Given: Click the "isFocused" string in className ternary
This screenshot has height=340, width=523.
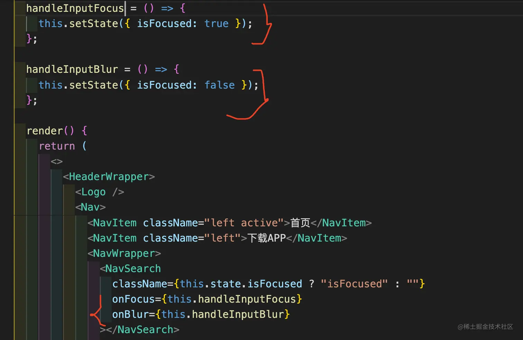Looking at the screenshot, I should (354, 284).
